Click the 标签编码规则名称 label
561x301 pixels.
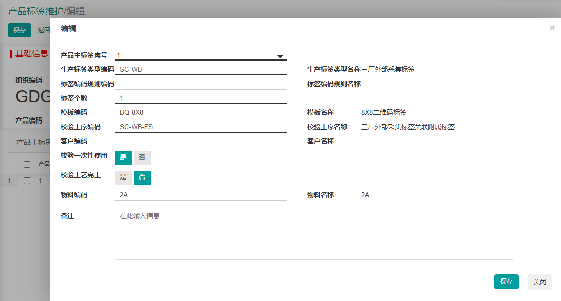(334, 84)
